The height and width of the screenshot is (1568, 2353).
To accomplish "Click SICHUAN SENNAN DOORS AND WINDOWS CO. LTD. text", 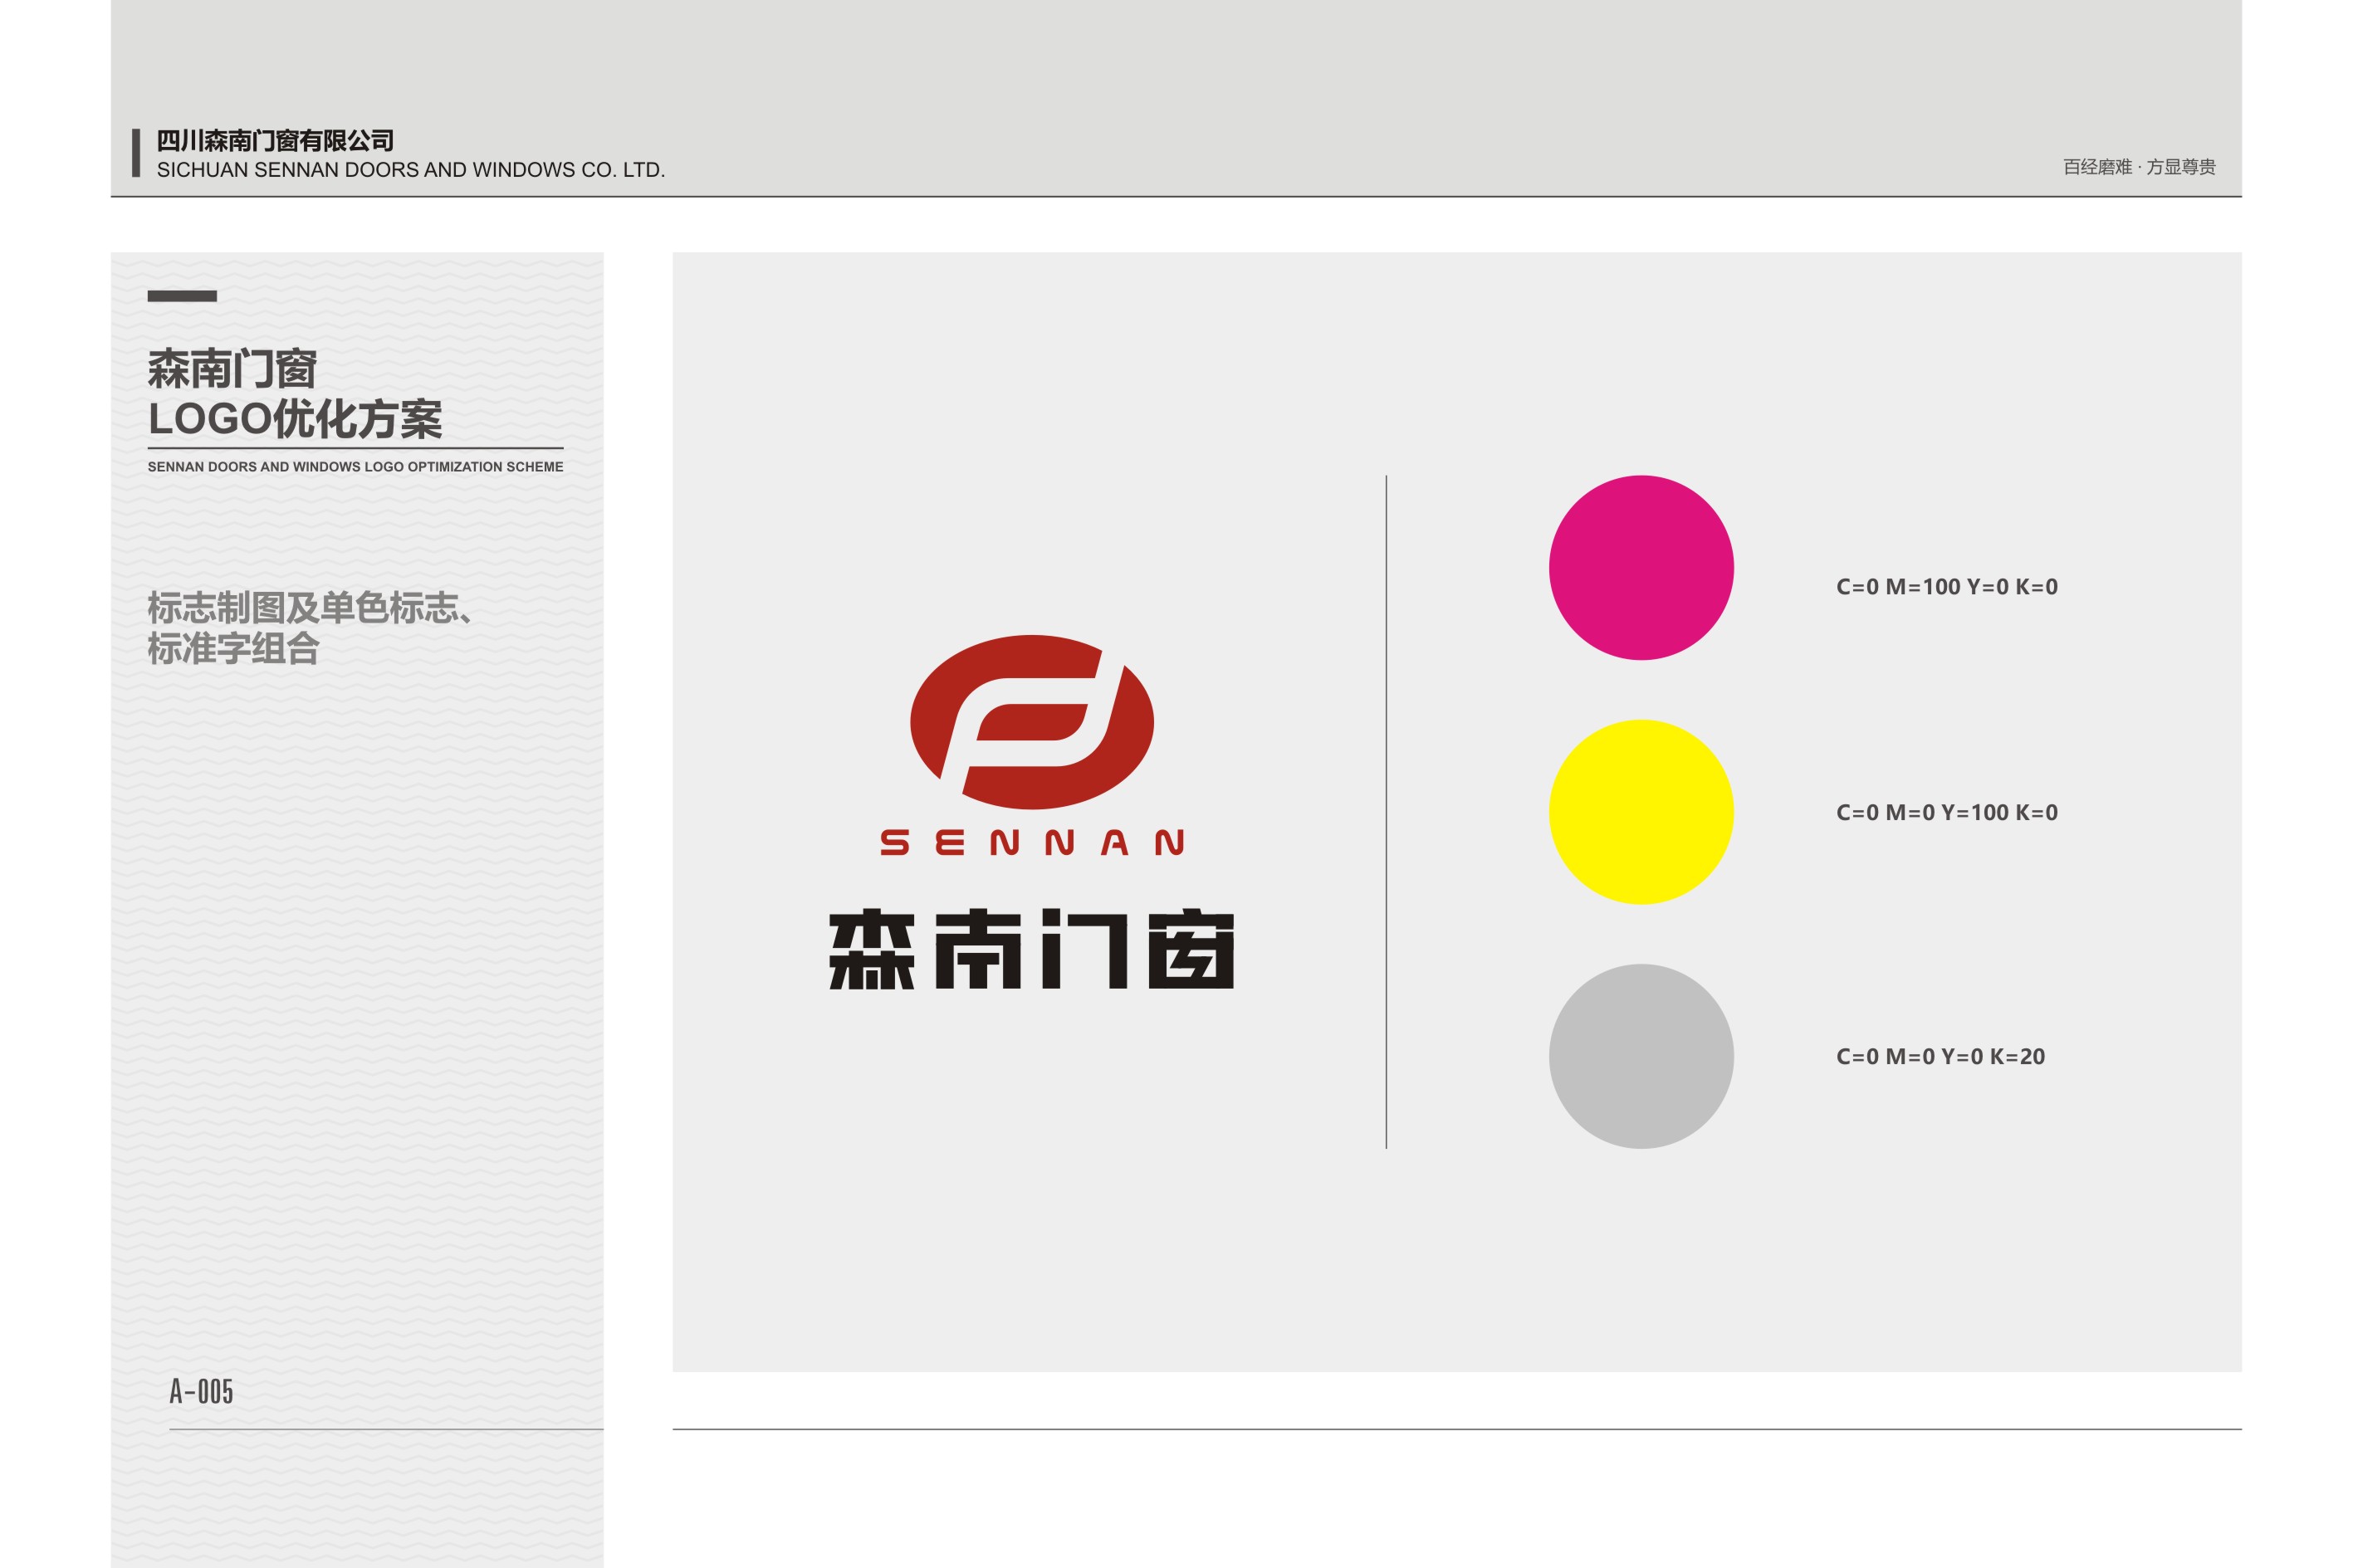I will click(410, 170).
